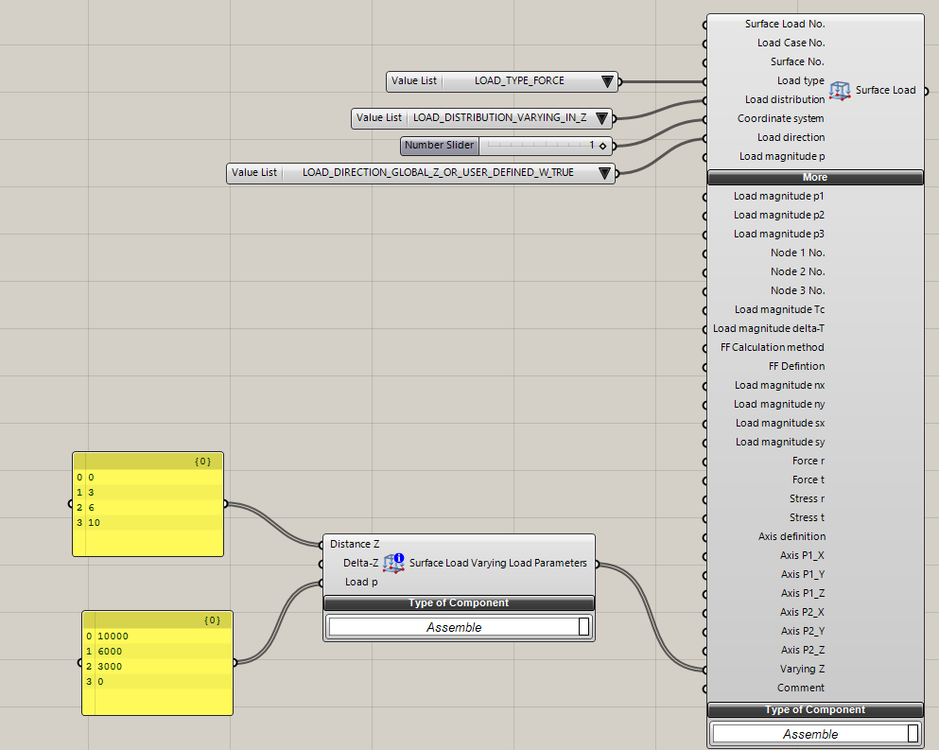The width and height of the screenshot is (939, 750).
Task: Collapse the More section of Surface Load
Action: click(x=815, y=177)
